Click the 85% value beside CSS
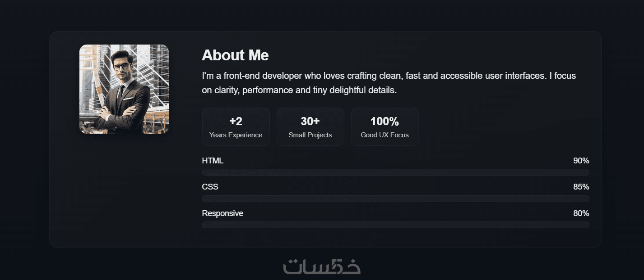Screen dimensions: 644x280 581,187
